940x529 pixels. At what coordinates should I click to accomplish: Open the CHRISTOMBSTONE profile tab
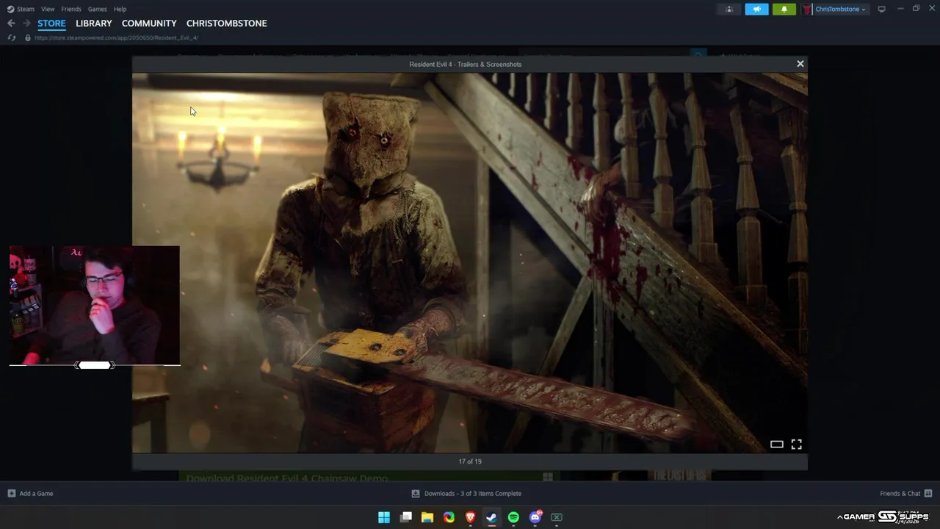tap(227, 24)
